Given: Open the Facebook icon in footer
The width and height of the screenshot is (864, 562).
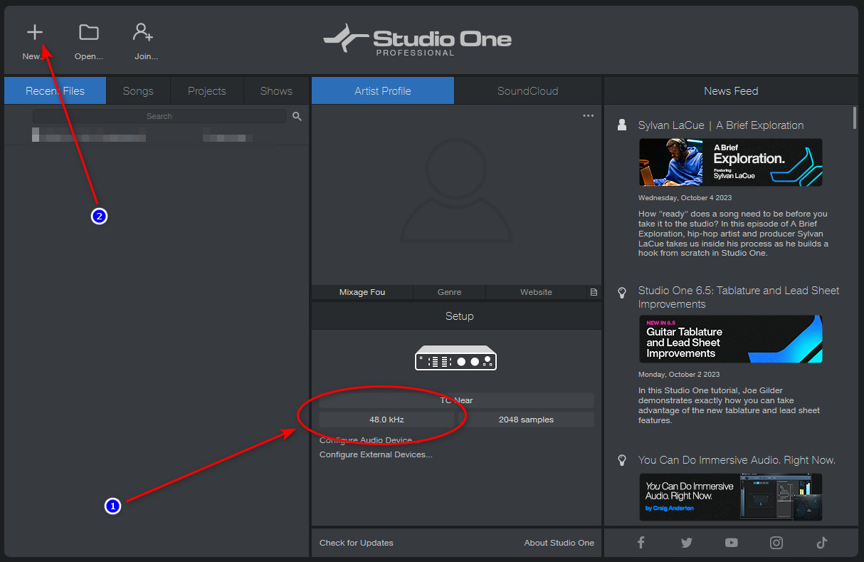Looking at the screenshot, I should point(641,543).
